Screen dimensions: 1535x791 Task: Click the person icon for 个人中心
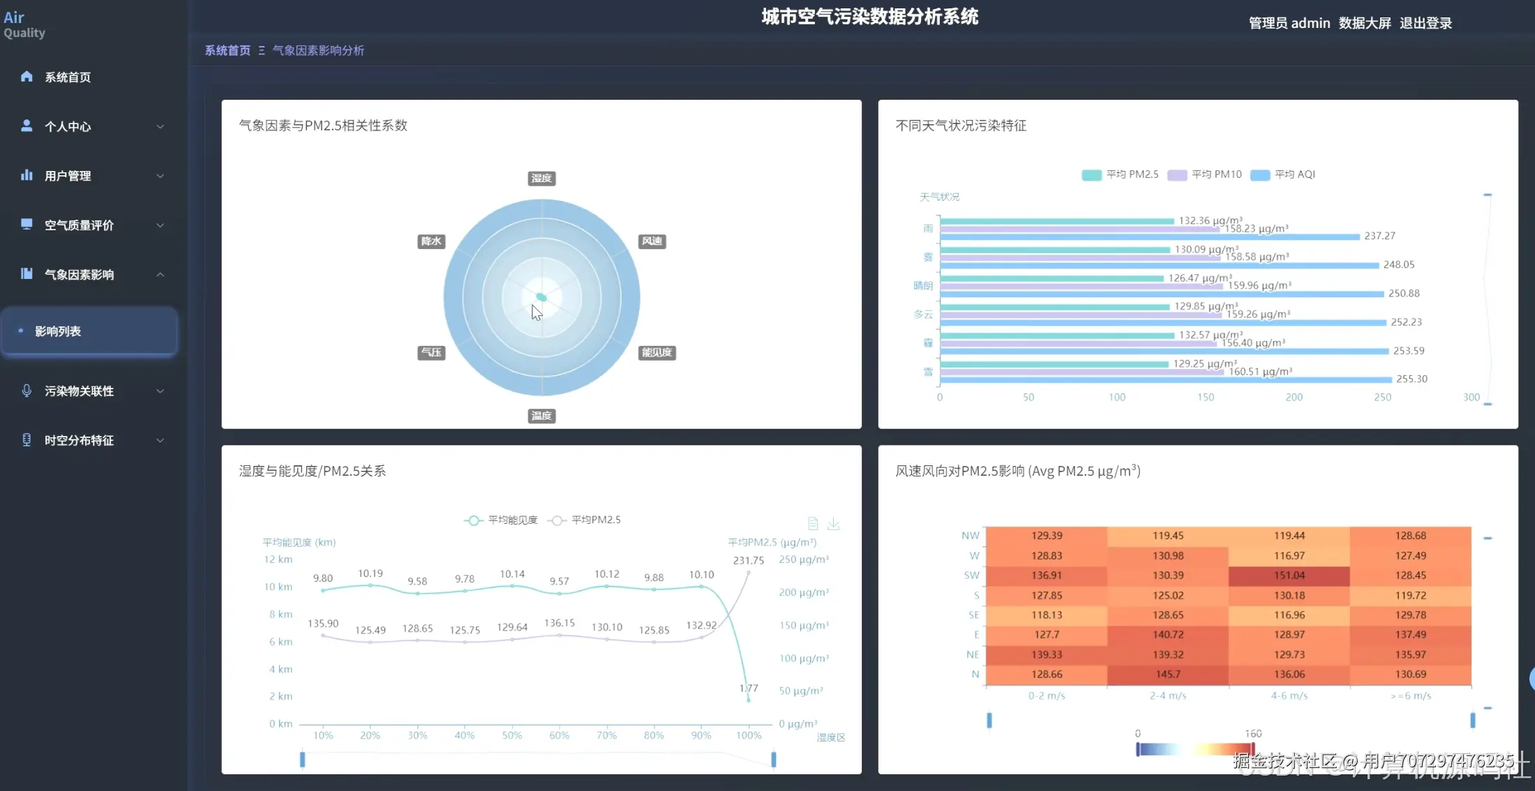27,126
